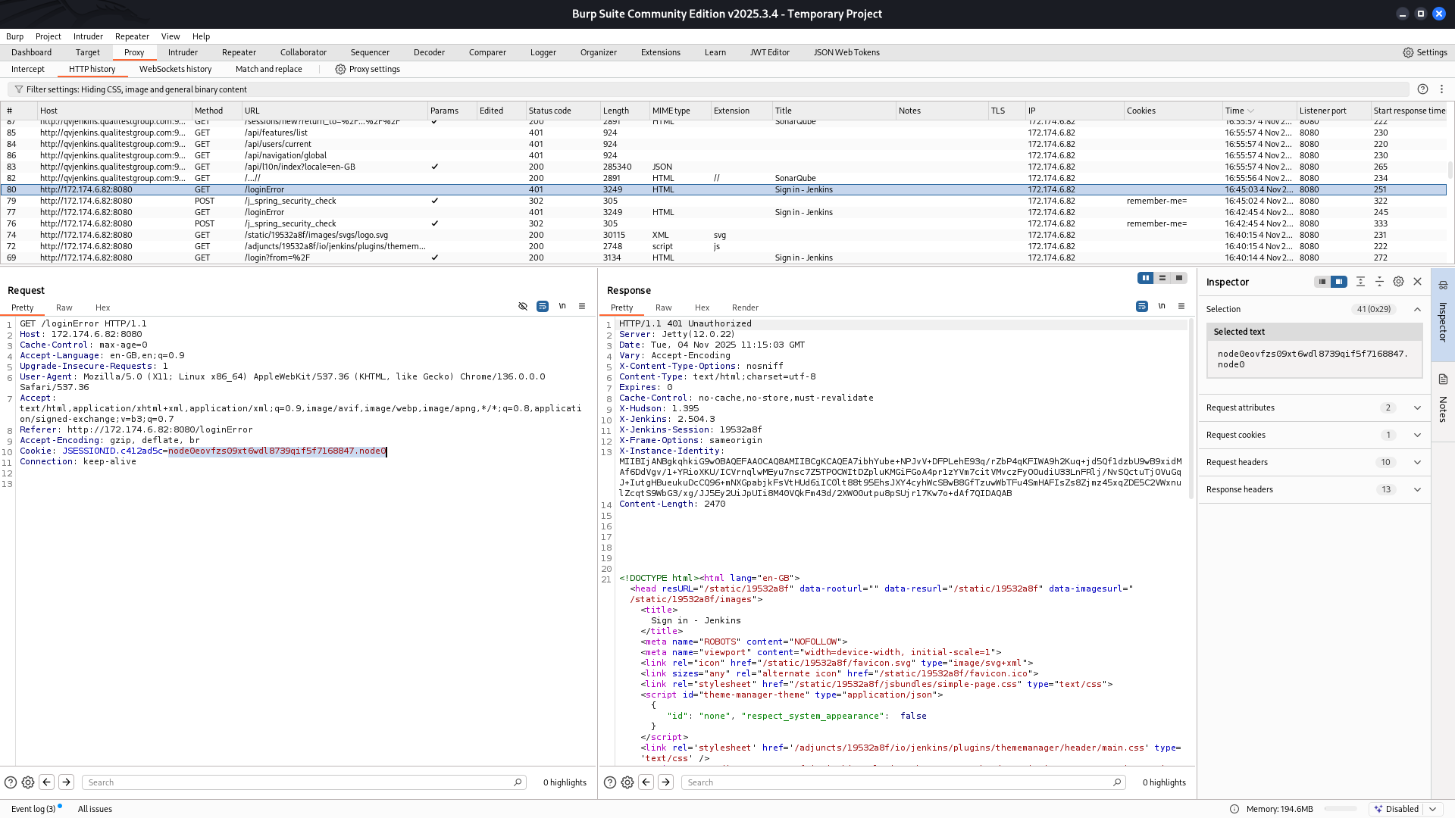Click the memory usage progress bar
This screenshot has height=818, width=1455.
point(1340,809)
